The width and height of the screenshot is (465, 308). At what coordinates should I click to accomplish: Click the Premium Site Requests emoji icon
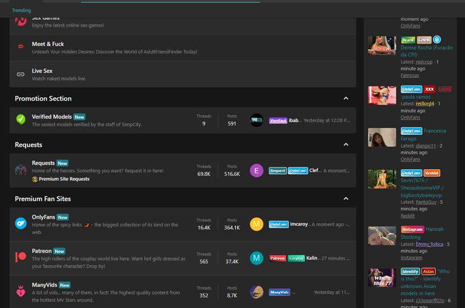[35, 179]
